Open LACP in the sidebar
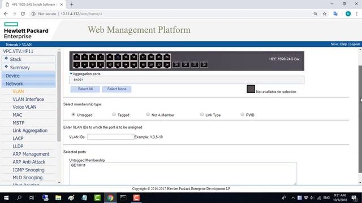The height and width of the screenshot is (203, 362). coord(18,138)
